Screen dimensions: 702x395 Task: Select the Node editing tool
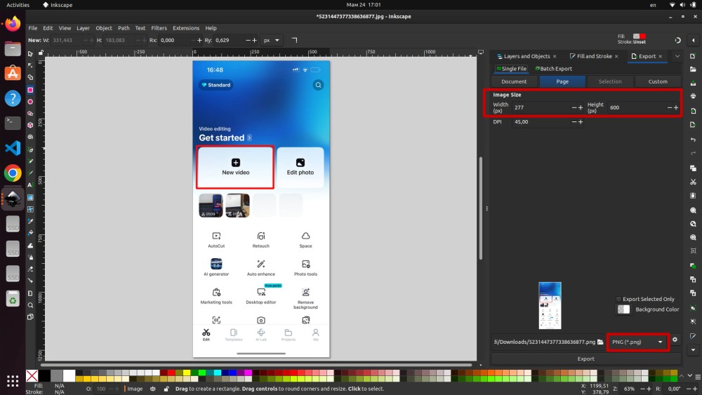click(30, 65)
